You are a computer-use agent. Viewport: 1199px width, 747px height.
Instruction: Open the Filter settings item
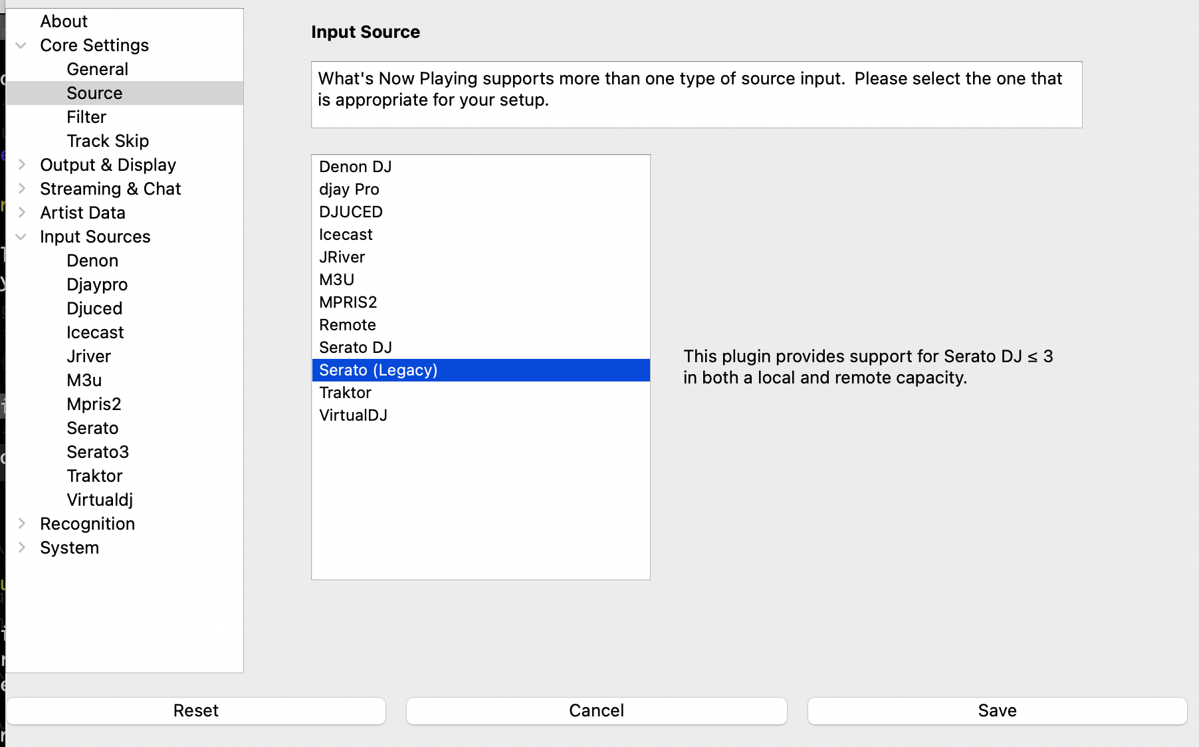(86, 117)
